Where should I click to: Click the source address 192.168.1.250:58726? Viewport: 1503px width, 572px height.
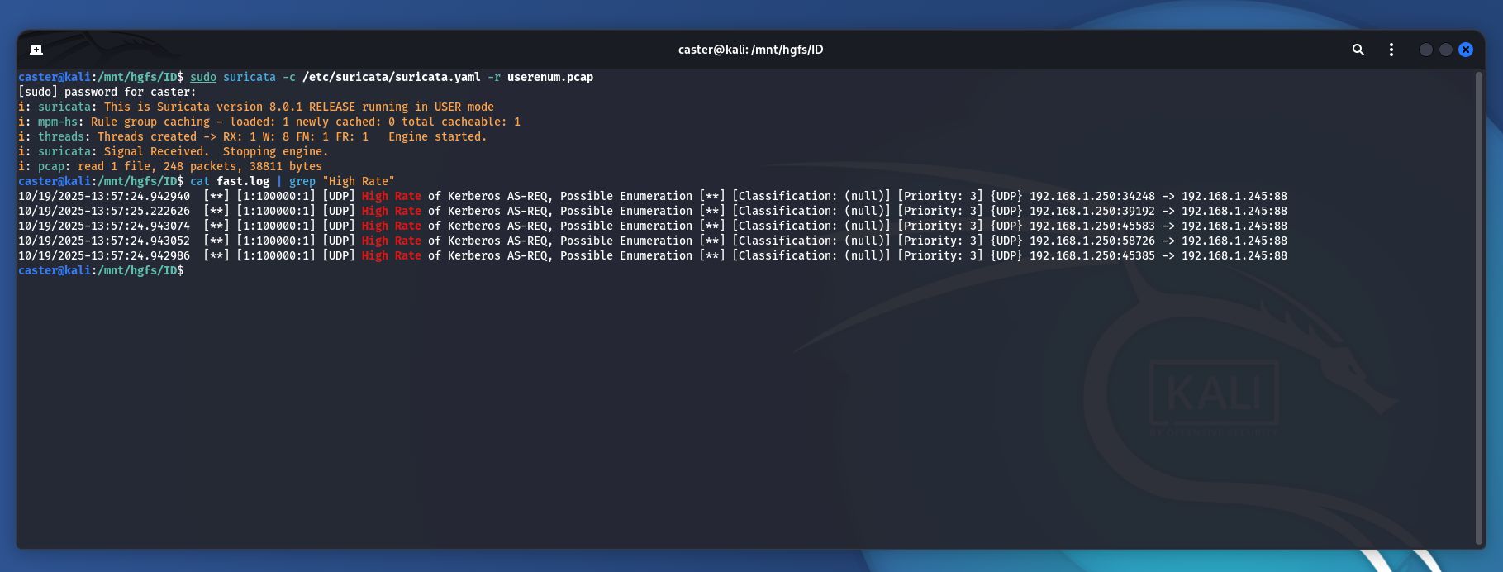pyautogui.click(x=1092, y=241)
